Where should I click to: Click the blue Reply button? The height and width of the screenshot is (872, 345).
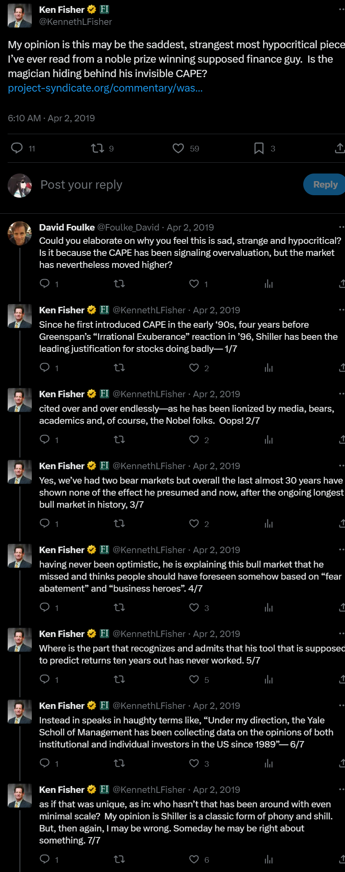tap(325, 184)
